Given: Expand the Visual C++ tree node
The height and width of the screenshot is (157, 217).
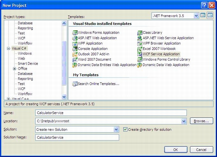Looking at the screenshot, I should click(8, 99).
